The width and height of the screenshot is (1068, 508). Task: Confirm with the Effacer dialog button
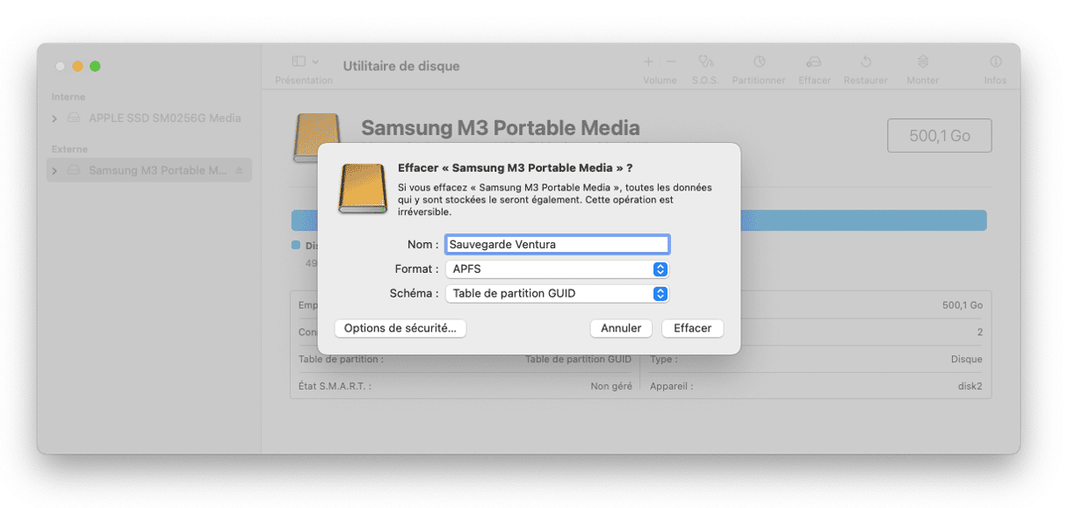pos(692,328)
